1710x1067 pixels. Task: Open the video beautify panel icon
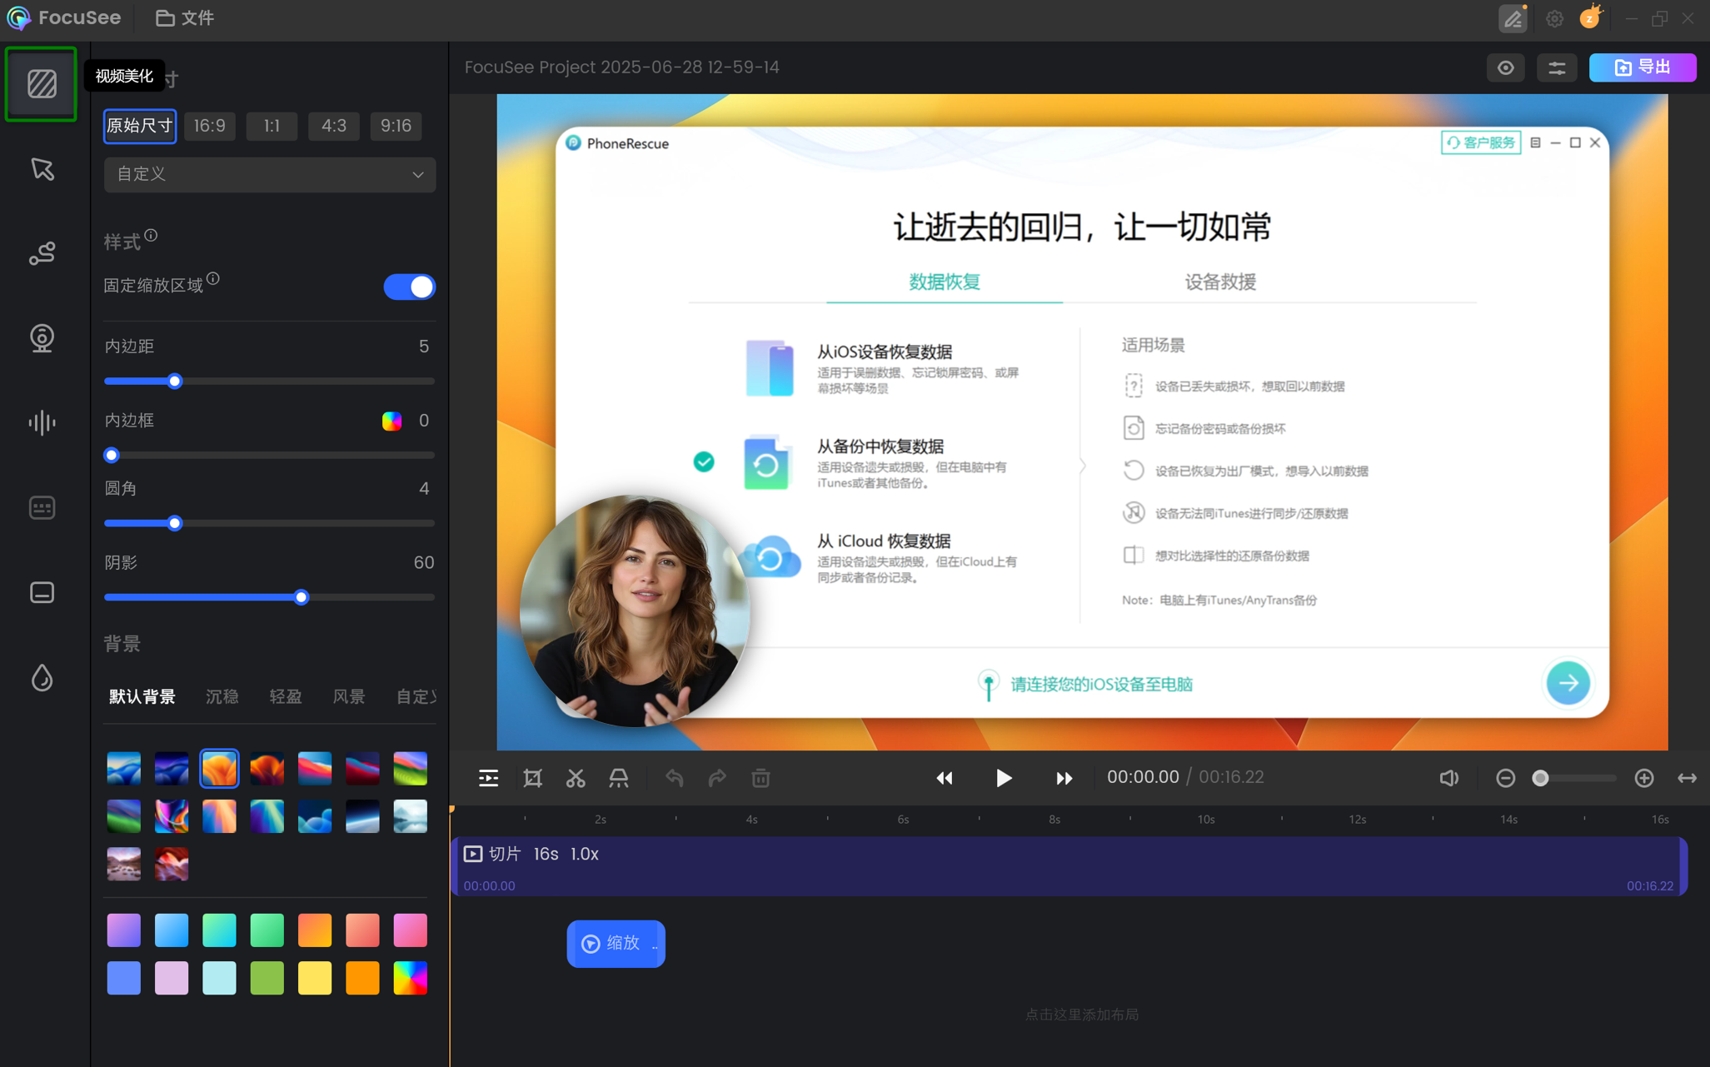(x=42, y=84)
